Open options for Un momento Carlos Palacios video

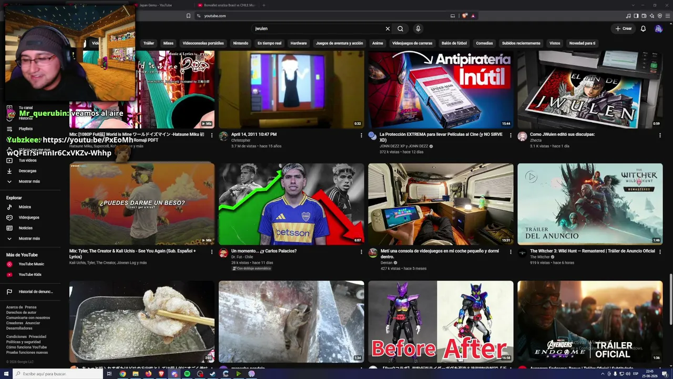click(361, 252)
